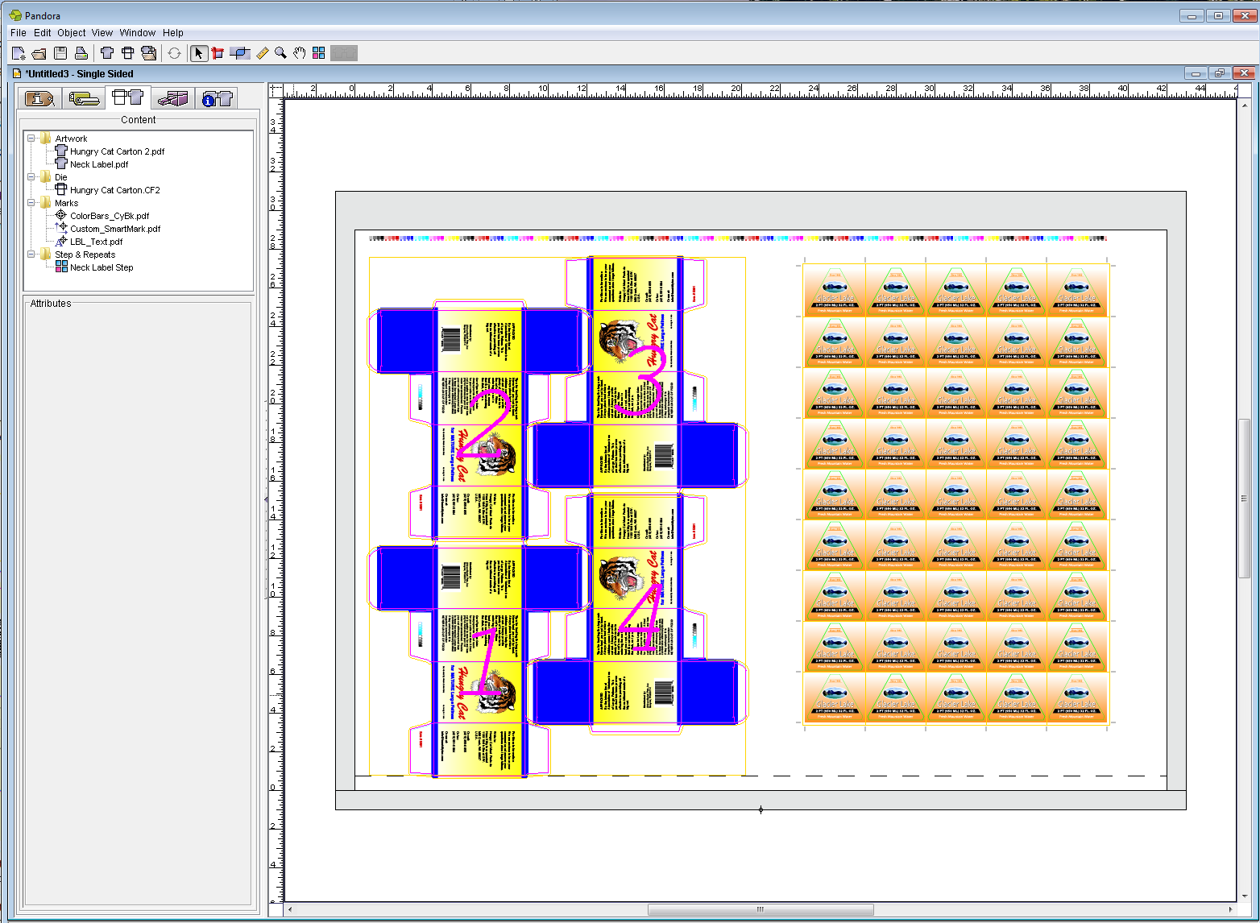Collapse the Artwork folder node
Image resolution: width=1260 pixels, height=923 pixels.
pos(31,139)
